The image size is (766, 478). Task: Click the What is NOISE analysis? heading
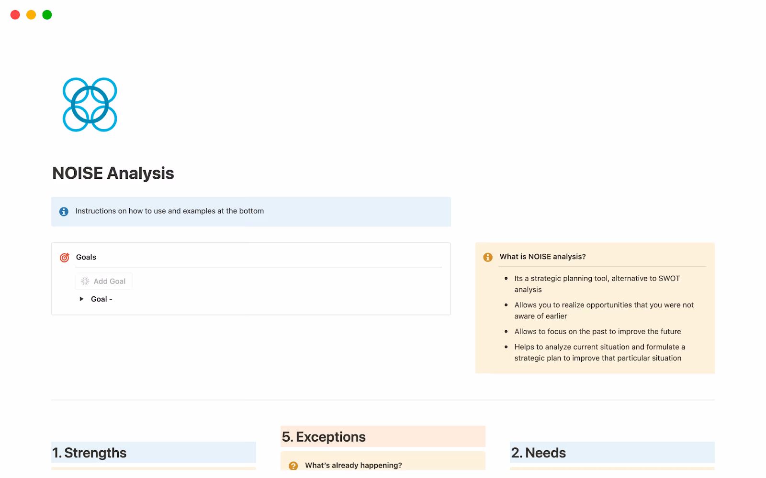click(x=542, y=257)
